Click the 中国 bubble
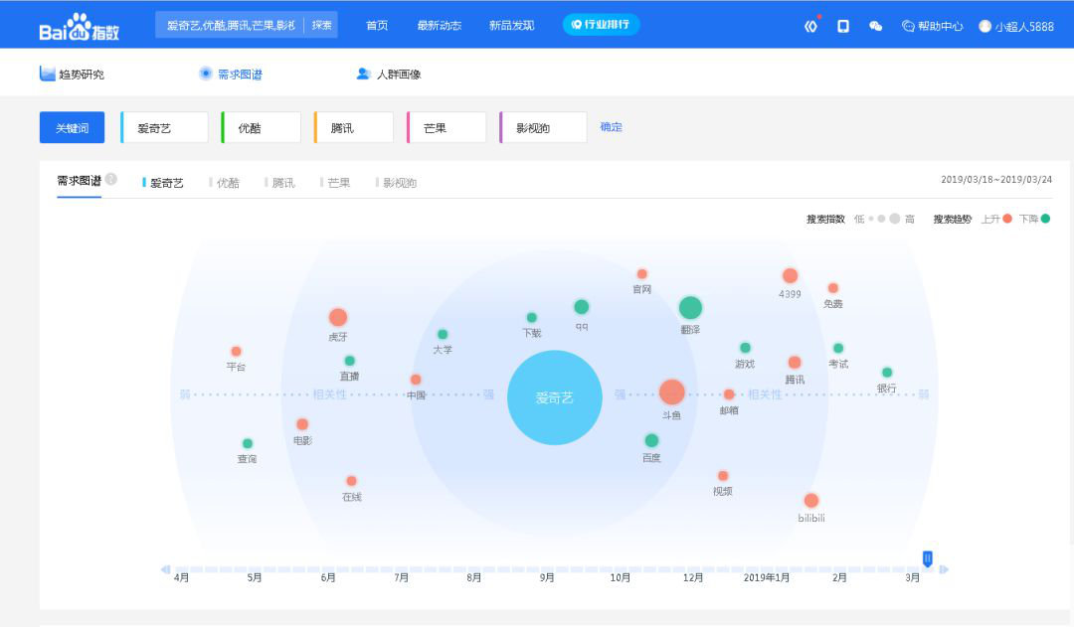The height and width of the screenshot is (627, 1074). (416, 380)
